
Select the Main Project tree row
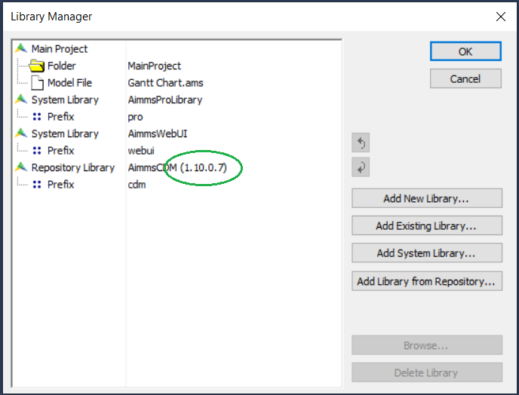60,49
